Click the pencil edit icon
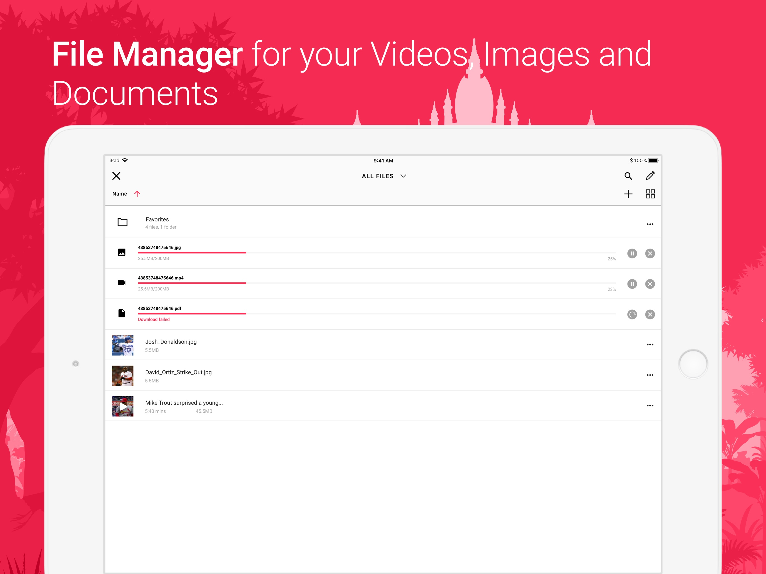 point(650,176)
